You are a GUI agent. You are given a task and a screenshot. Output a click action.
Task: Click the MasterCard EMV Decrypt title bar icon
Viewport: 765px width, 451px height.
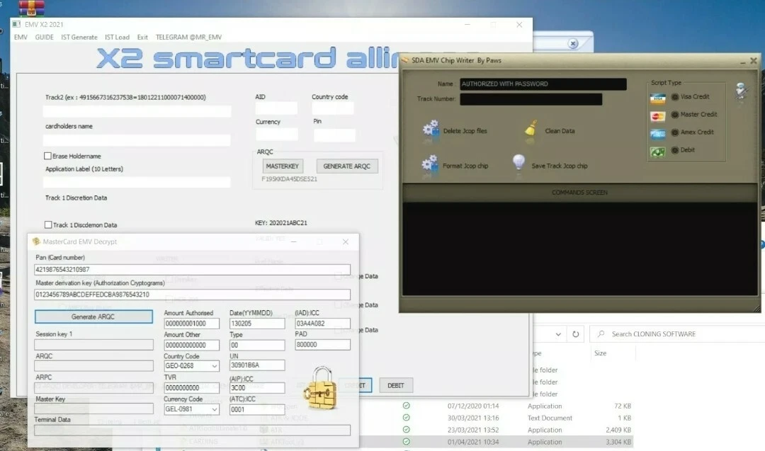[36, 241]
